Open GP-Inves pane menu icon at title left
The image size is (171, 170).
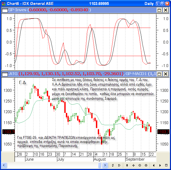[5, 10]
